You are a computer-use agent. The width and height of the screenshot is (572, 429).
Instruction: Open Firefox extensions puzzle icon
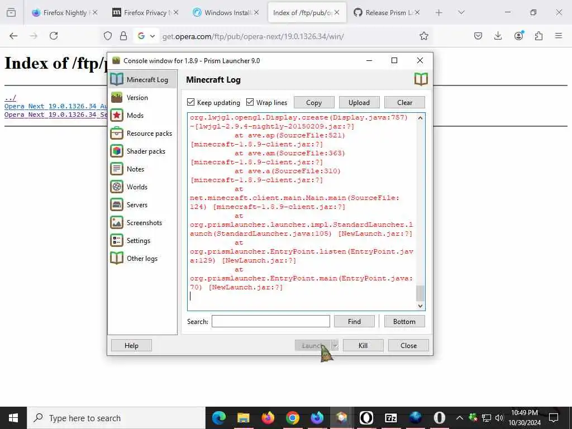(x=538, y=36)
